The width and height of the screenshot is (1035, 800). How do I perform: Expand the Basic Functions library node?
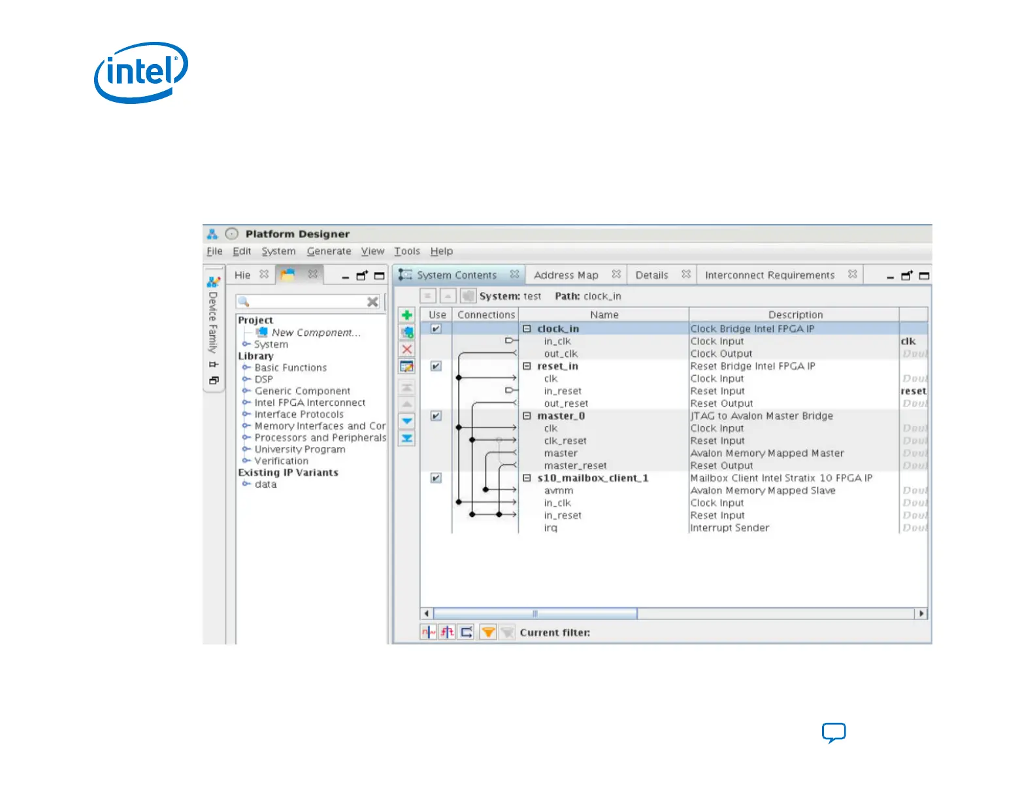click(x=246, y=367)
